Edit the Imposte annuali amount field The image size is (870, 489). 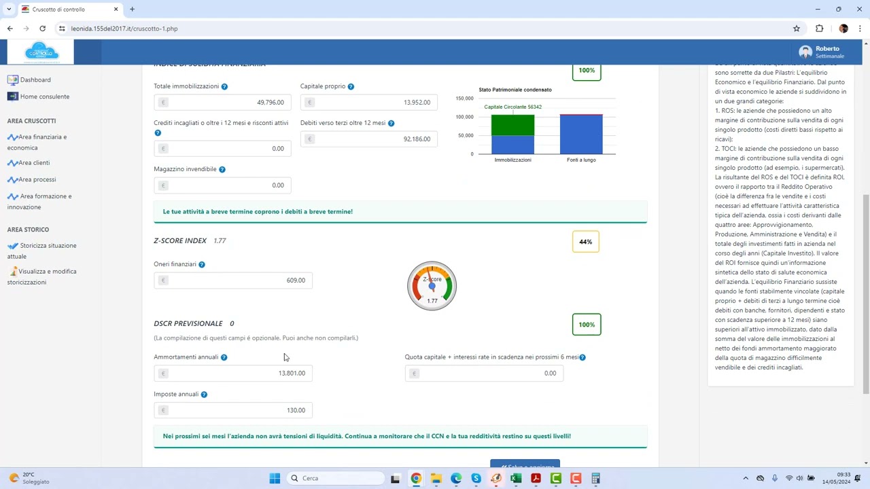233,410
